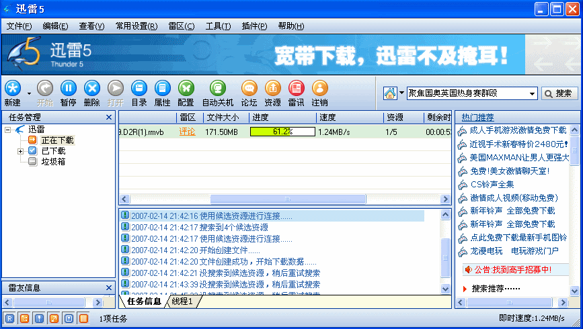This screenshot has width=583, height=329.
Task: Select 正在下载 in the task tree
Action: 58,140
